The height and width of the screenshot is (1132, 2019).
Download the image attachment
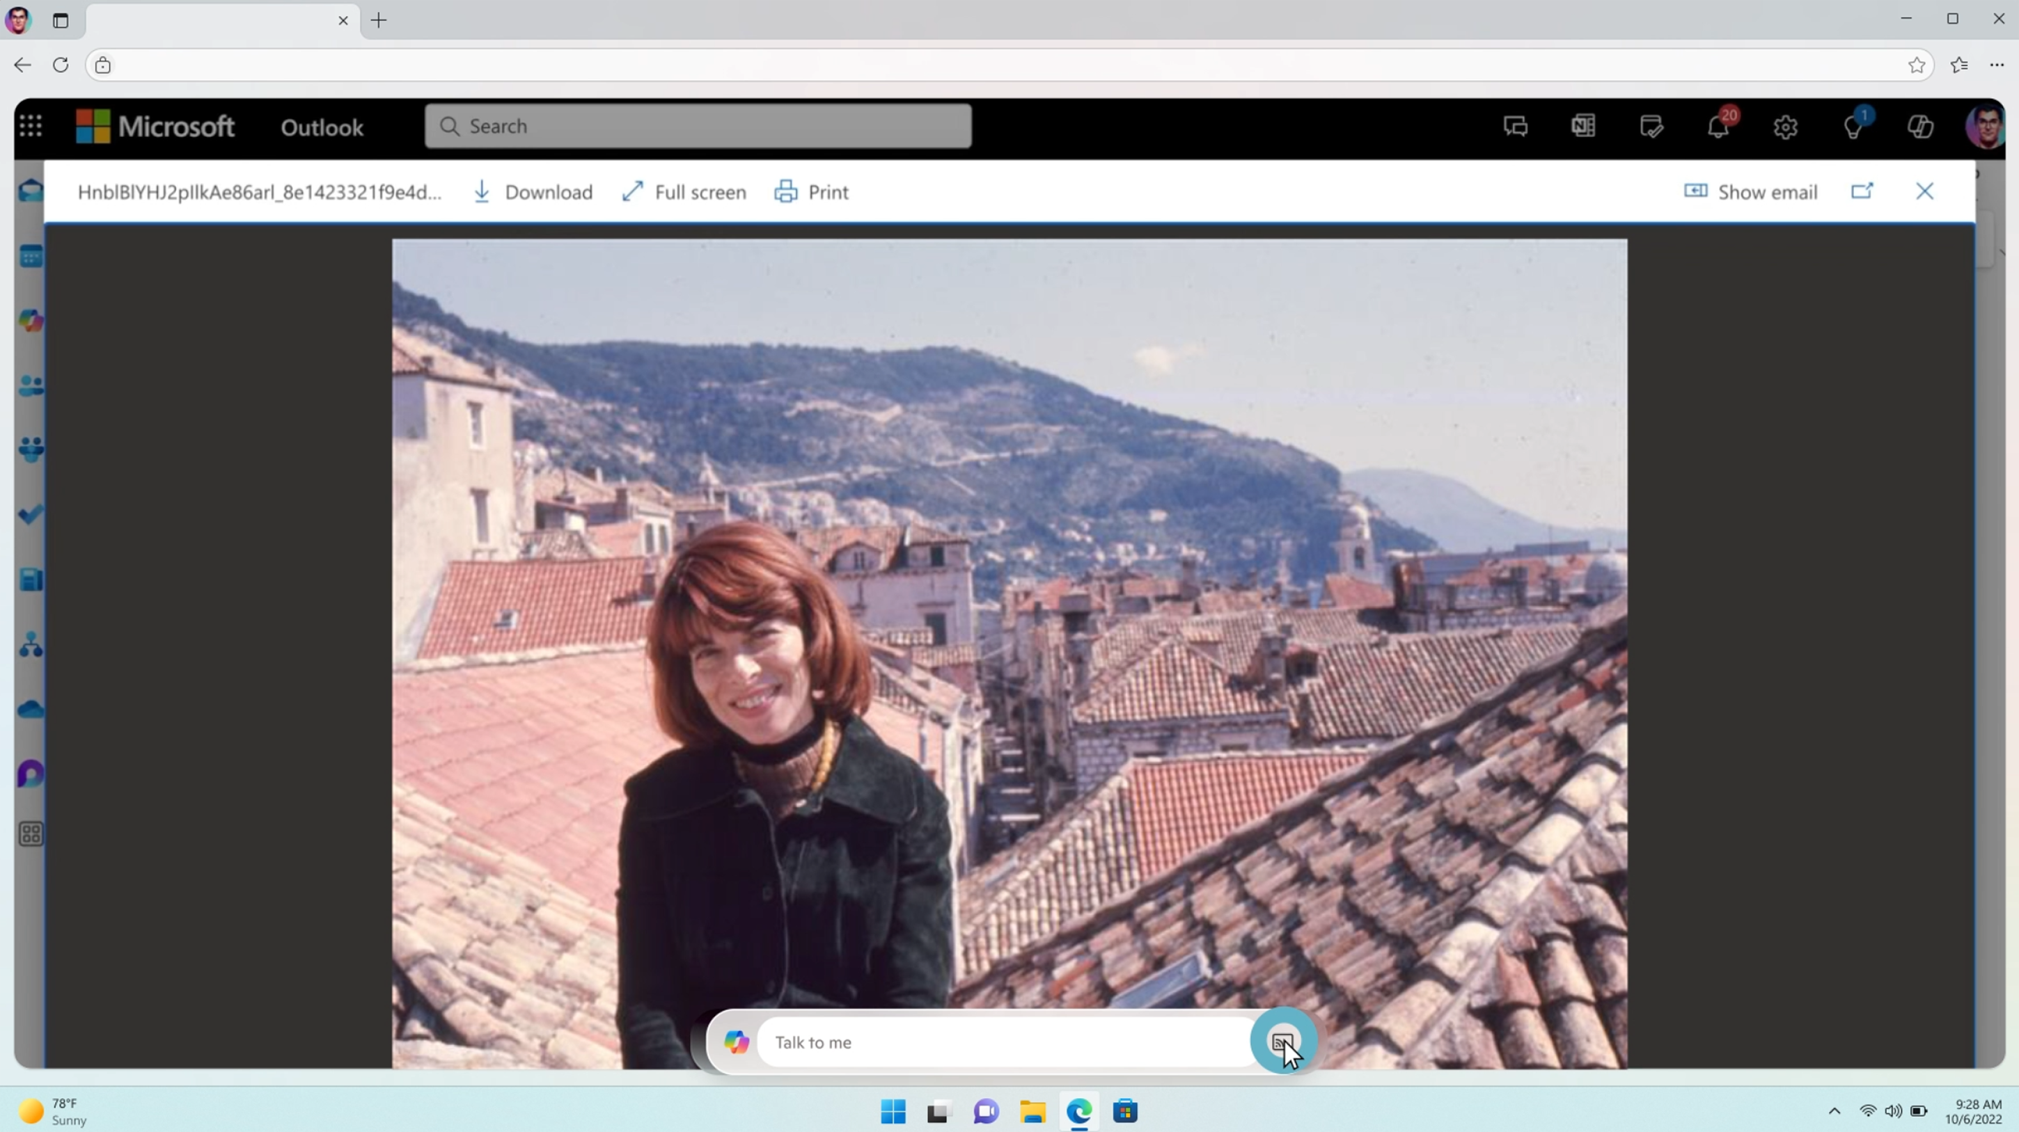click(x=533, y=192)
